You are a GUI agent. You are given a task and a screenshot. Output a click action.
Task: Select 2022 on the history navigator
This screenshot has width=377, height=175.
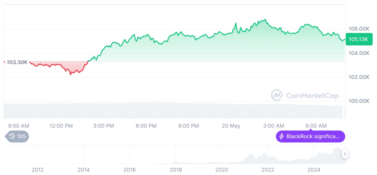click(x=268, y=170)
